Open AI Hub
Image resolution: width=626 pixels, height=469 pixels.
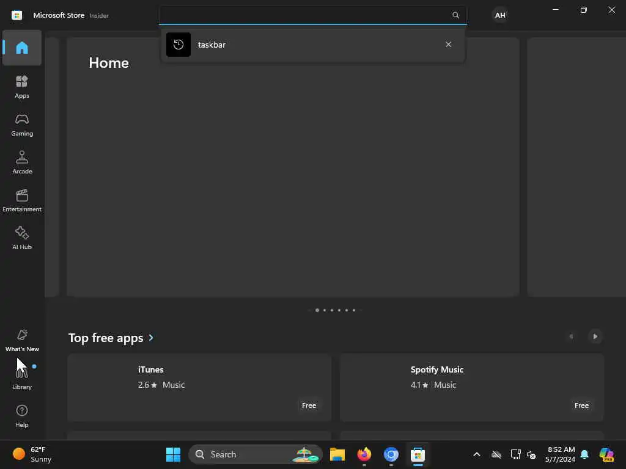[22, 239]
